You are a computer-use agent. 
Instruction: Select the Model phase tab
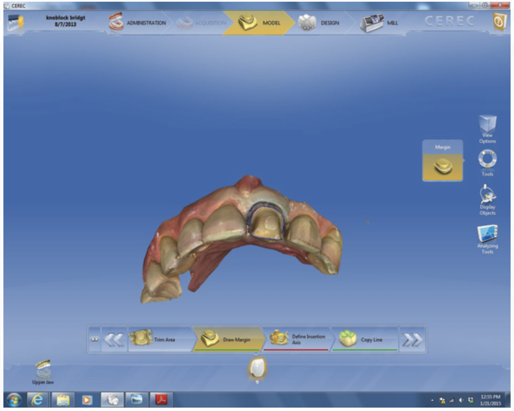point(259,23)
